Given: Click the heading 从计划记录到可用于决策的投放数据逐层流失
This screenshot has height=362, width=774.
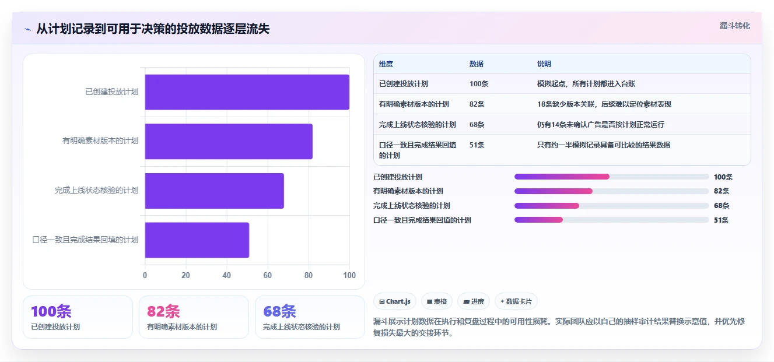Looking at the screenshot, I should (x=153, y=29).
